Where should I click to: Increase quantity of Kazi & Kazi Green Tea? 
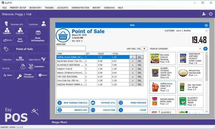(x=133, y=61)
